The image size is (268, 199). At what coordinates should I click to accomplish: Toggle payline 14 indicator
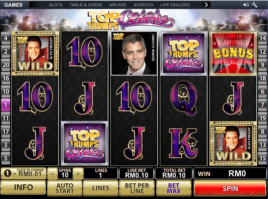click(x=263, y=38)
